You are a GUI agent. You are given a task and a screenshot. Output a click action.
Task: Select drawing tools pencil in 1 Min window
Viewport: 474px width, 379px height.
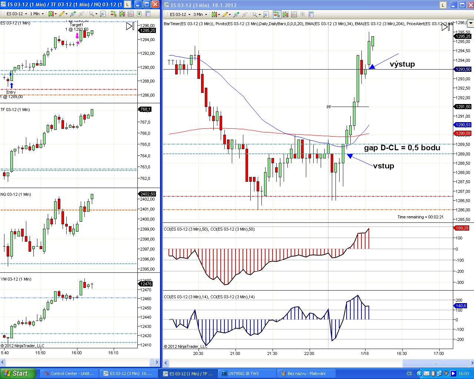pos(61,14)
